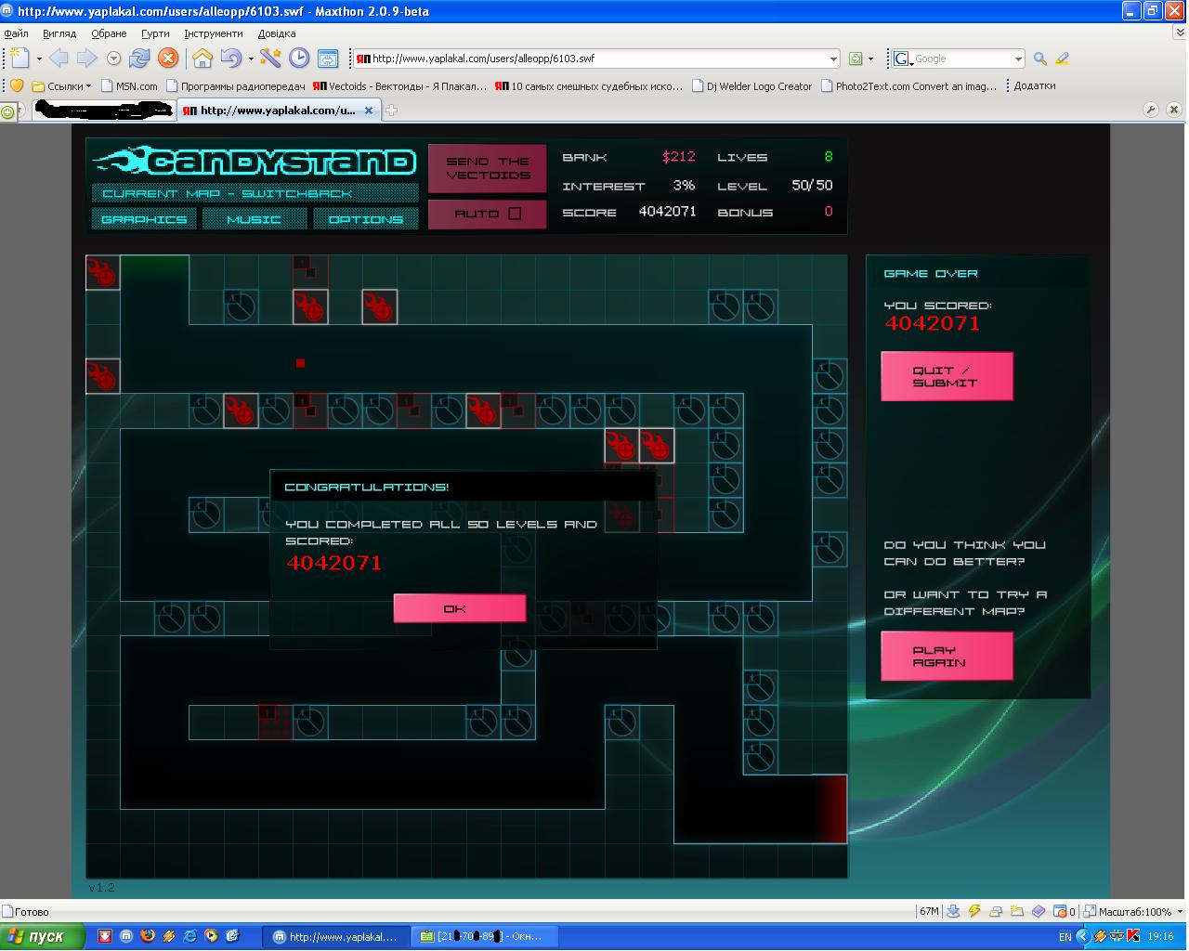Click the Play Again button
1189x951 pixels.
tap(947, 657)
